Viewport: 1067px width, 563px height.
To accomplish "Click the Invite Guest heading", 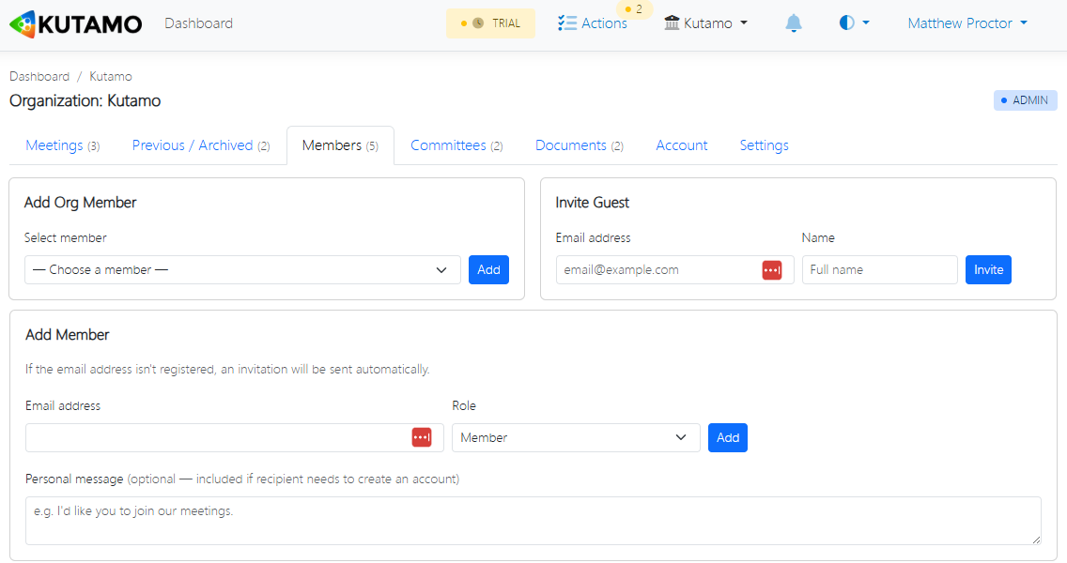I will pos(592,203).
